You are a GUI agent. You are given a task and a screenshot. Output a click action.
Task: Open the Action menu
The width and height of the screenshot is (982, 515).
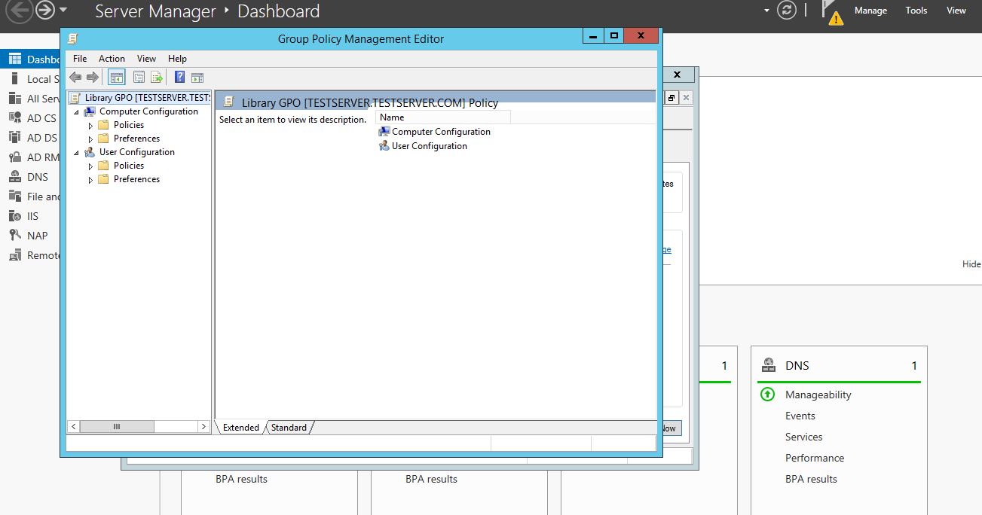[112, 59]
